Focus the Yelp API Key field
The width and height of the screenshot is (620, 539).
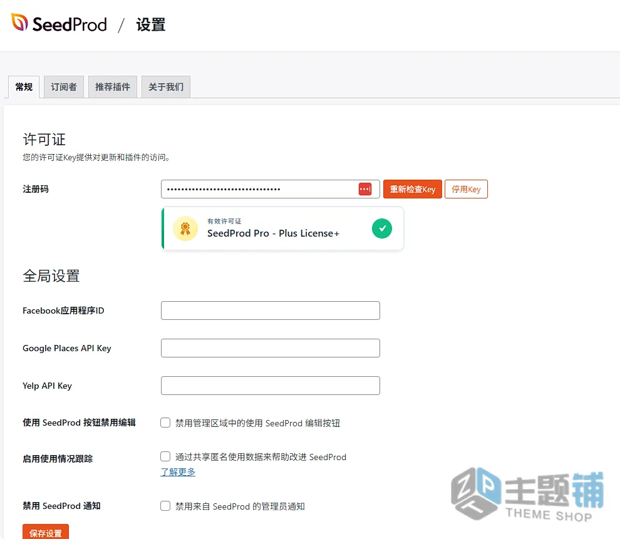[x=271, y=386]
